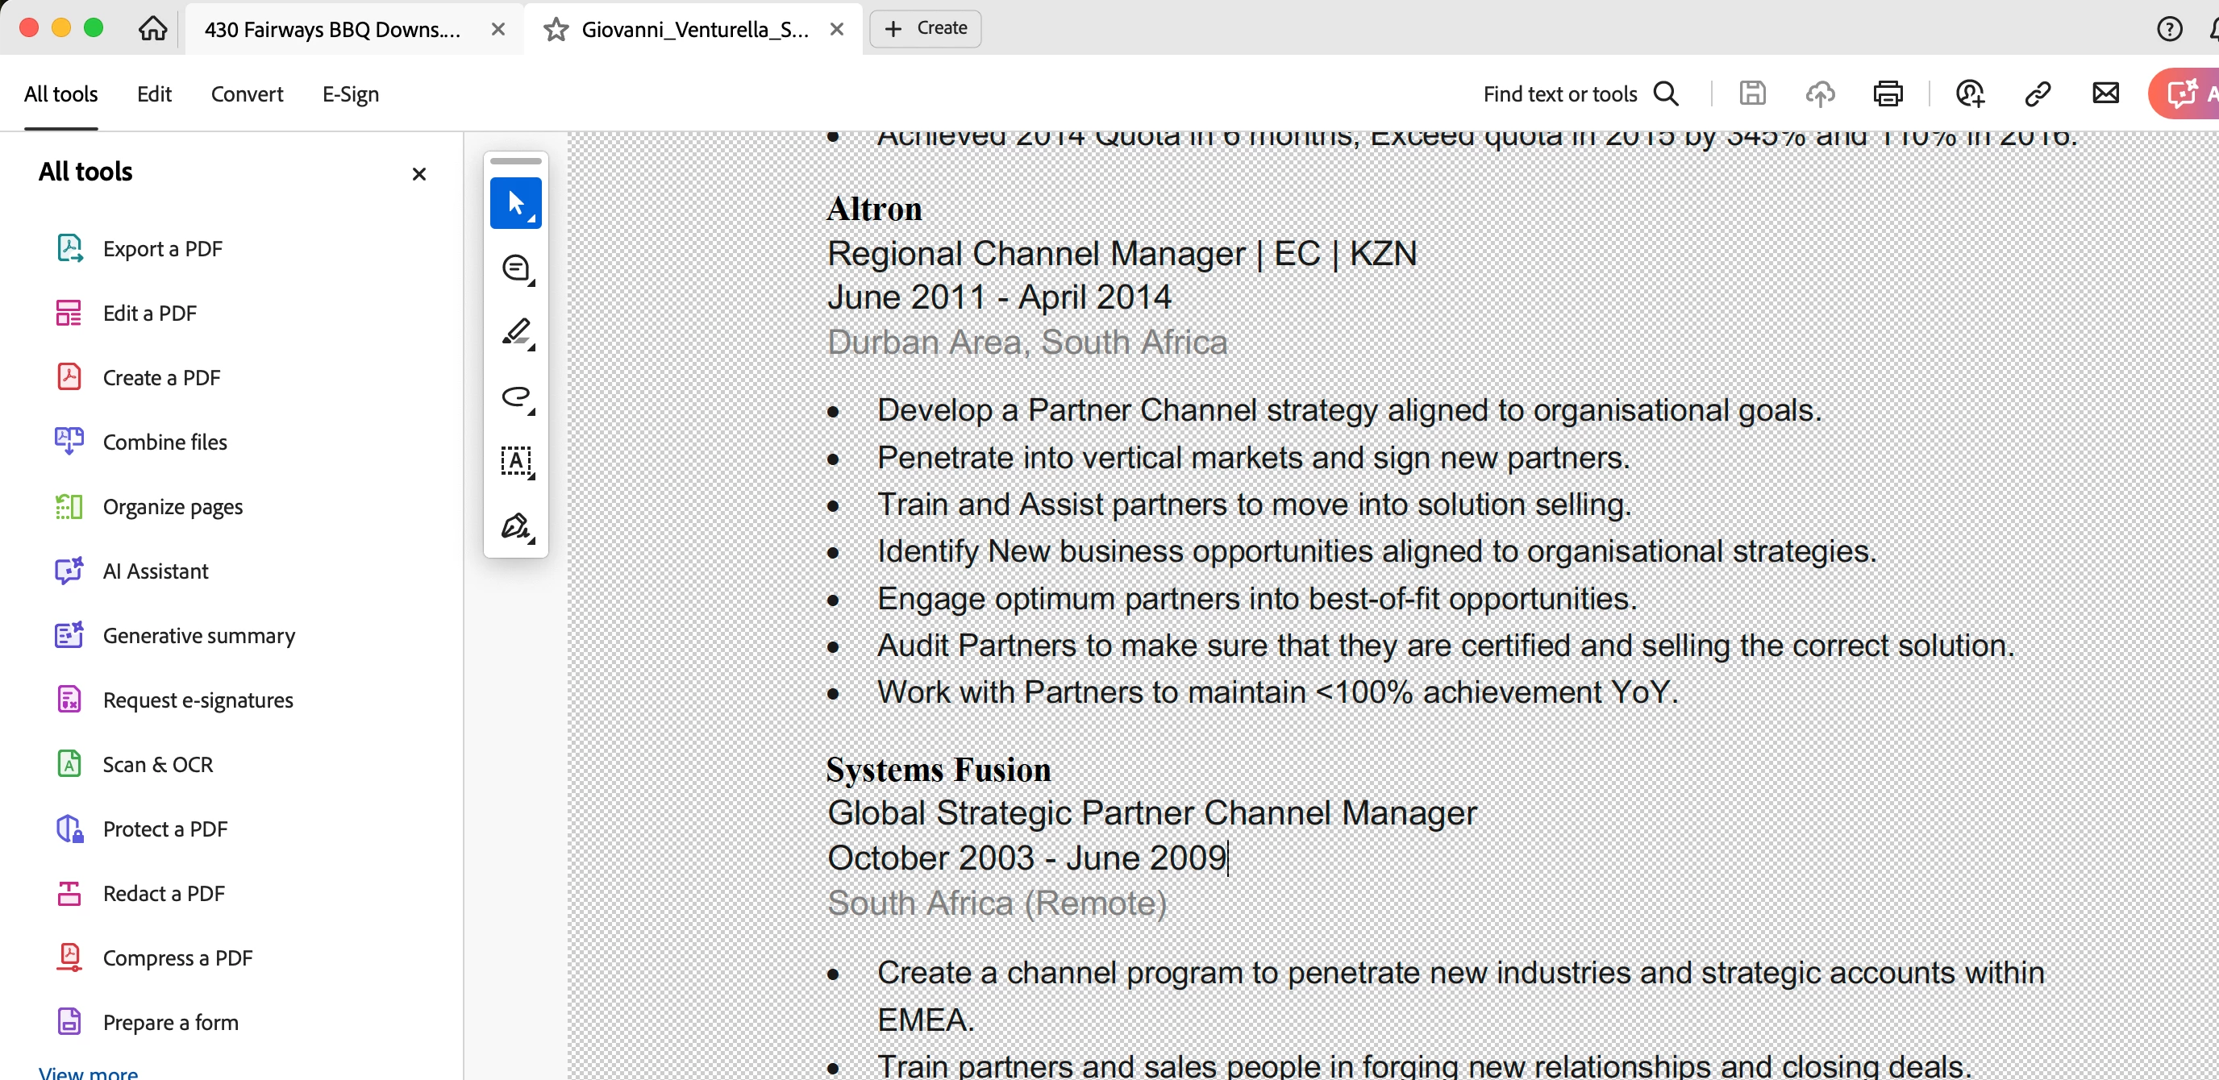Select the arrow selection tool
This screenshot has width=2219, height=1080.
tap(515, 203)
